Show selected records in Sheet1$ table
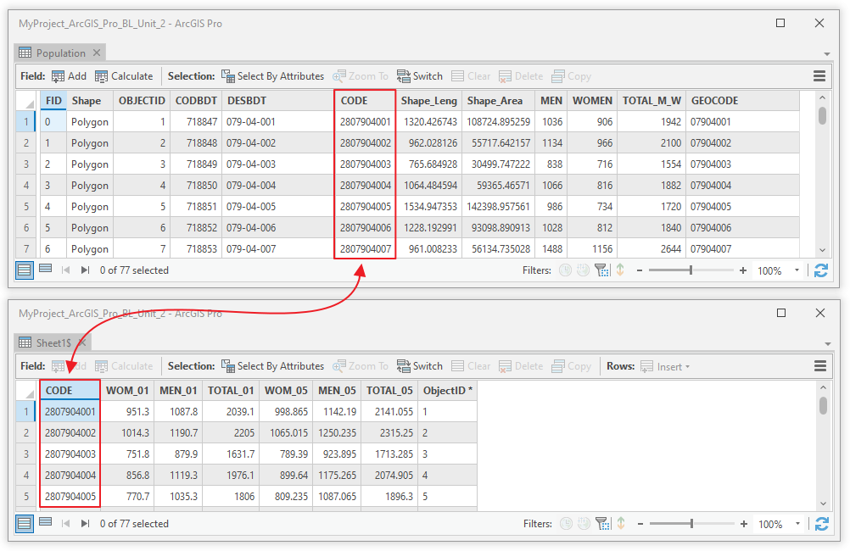Viewport: 850px width, 551px height. click(x=46, y=522)
